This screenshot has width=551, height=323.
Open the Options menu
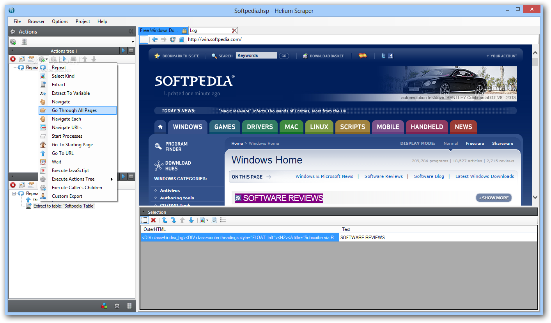60,21
